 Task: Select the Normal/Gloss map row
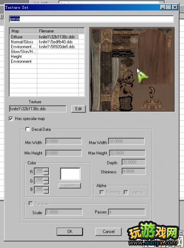coord(44,42)
